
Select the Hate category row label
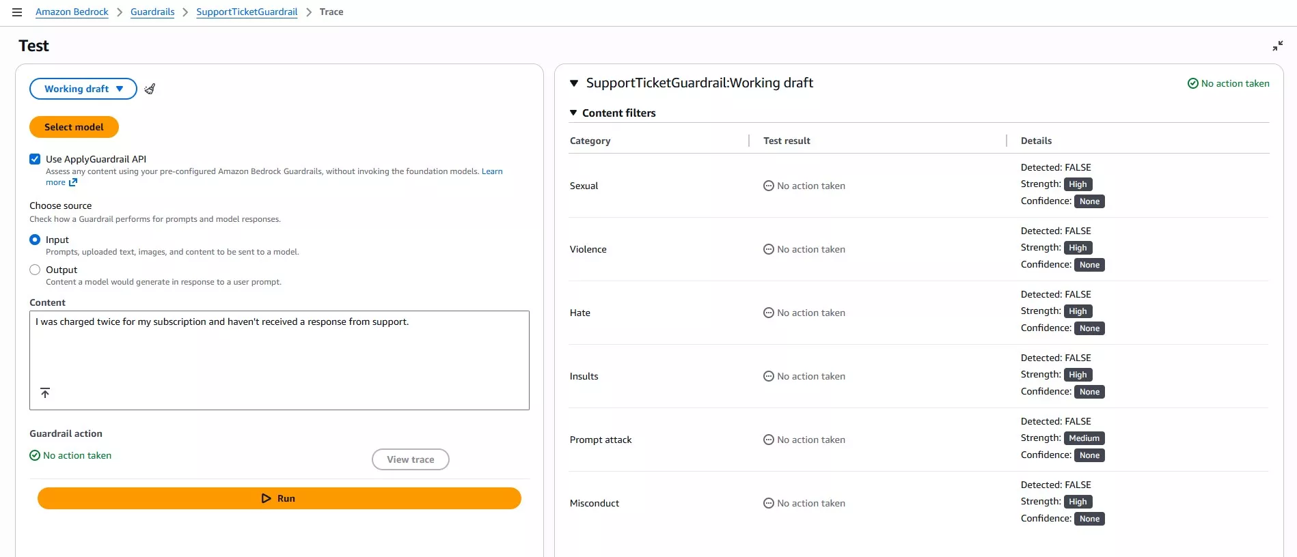click(580, 313)
